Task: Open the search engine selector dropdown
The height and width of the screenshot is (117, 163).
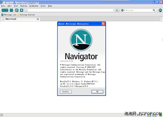Action: coord(123,10)
